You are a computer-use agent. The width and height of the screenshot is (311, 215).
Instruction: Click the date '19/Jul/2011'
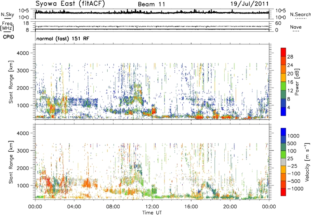tap(250, 4)
